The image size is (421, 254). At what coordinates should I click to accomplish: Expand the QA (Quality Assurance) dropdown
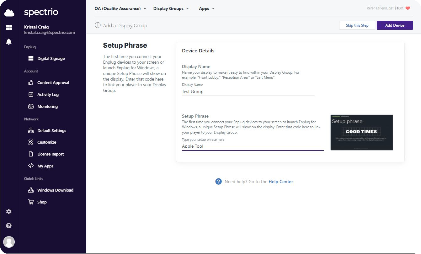(x=145, y=8)
